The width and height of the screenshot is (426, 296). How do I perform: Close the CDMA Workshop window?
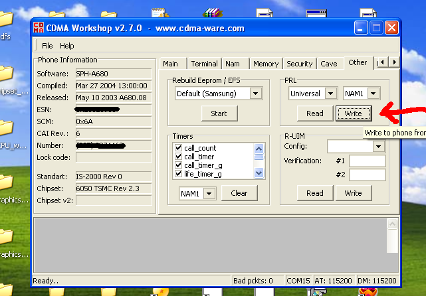391,28
